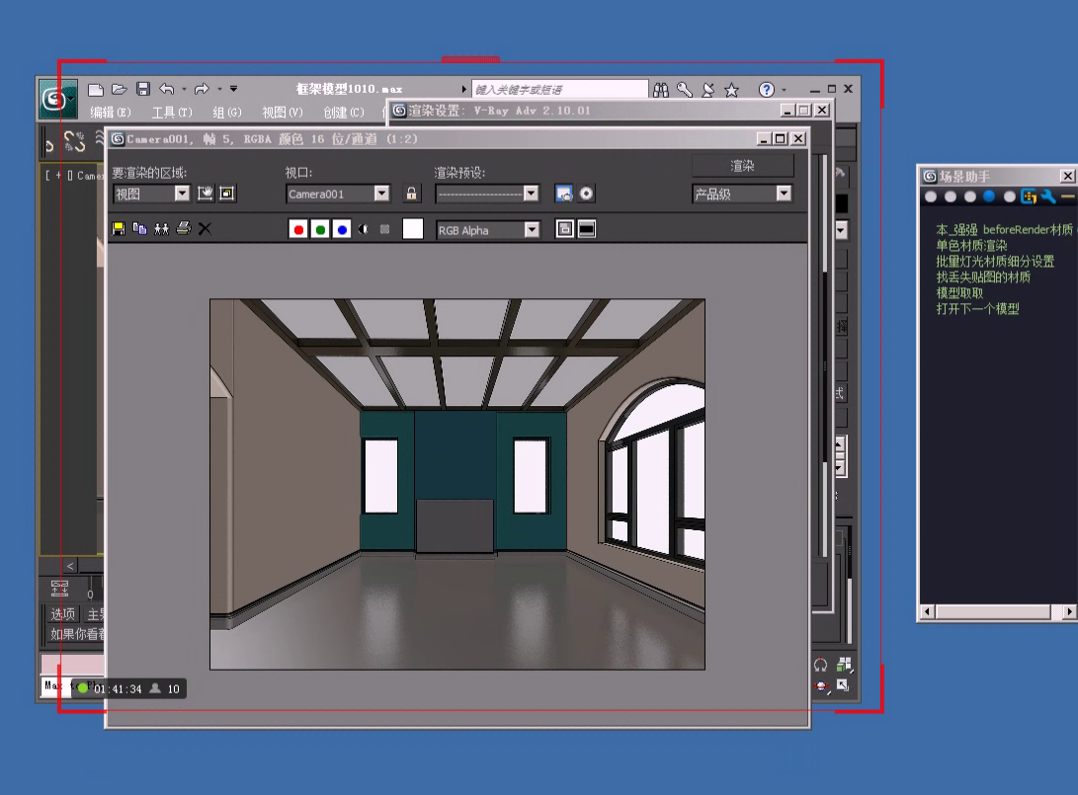Open the Redo history dropdown arrow

click(220, 89)
